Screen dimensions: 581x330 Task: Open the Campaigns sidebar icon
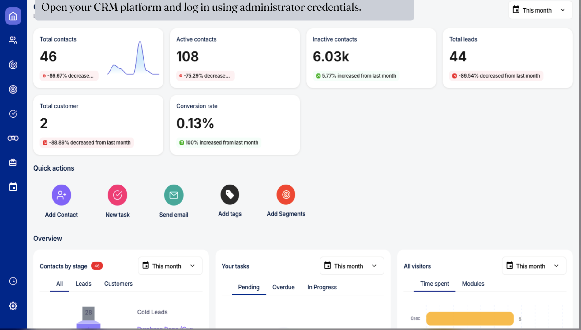(13, 65)
